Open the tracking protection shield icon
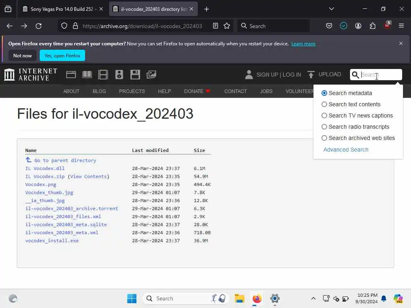 click(x=64, y=26)
